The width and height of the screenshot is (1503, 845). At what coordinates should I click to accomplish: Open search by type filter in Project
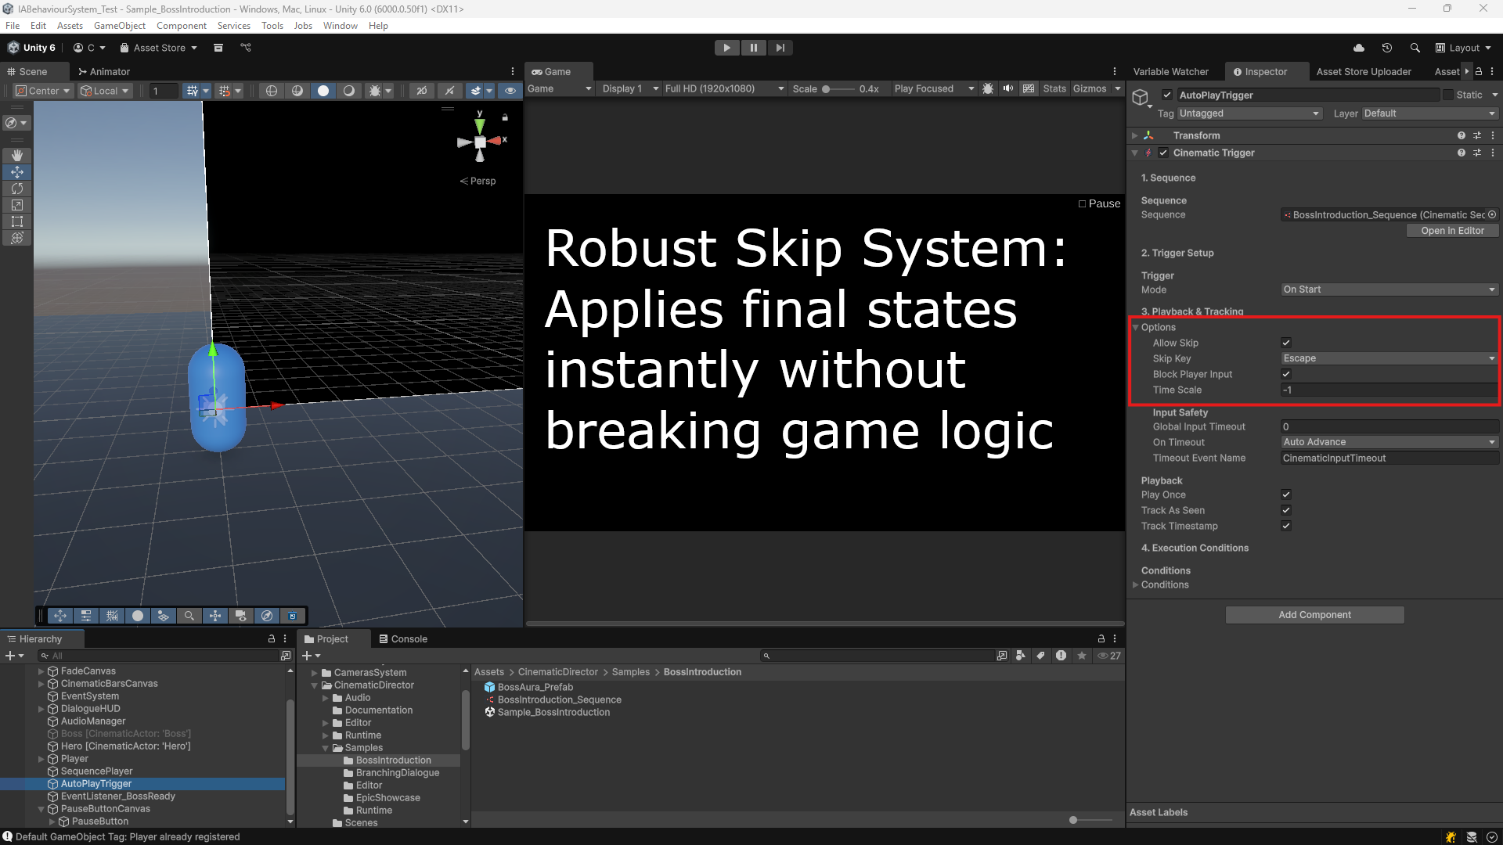coord(1021,656)
